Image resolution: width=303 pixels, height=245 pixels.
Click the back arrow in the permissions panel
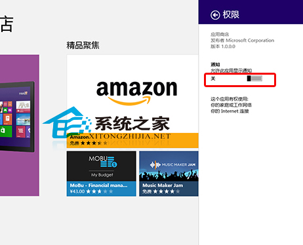click(215, 15)
